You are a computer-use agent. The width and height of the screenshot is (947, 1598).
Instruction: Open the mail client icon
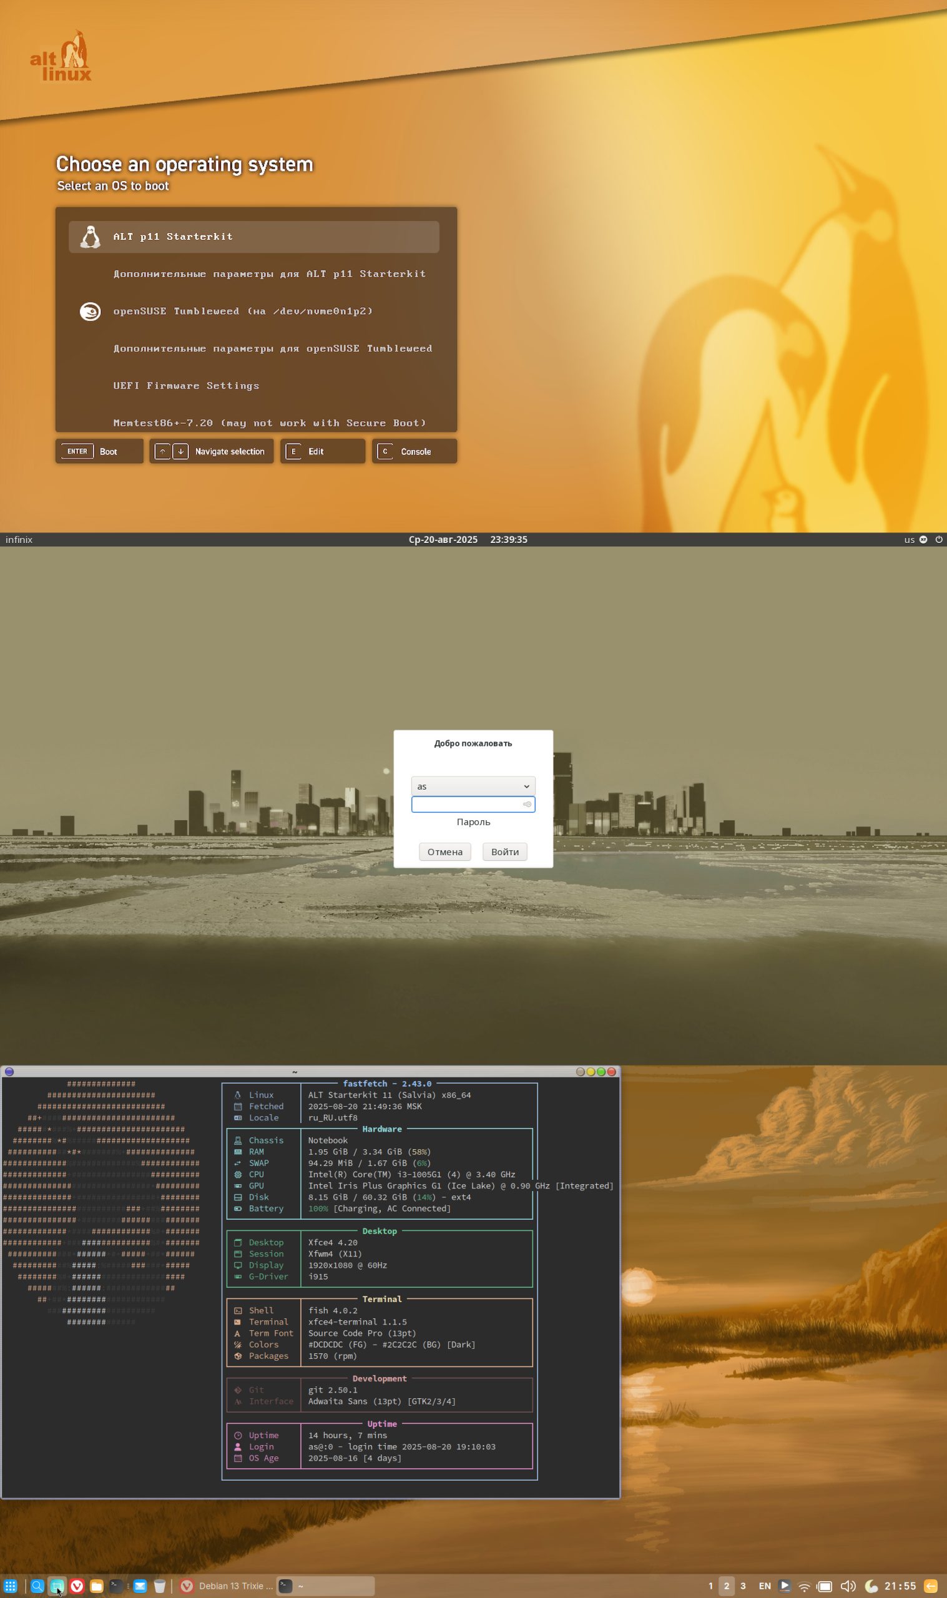pyautogui.click(x=140, y=1586)
